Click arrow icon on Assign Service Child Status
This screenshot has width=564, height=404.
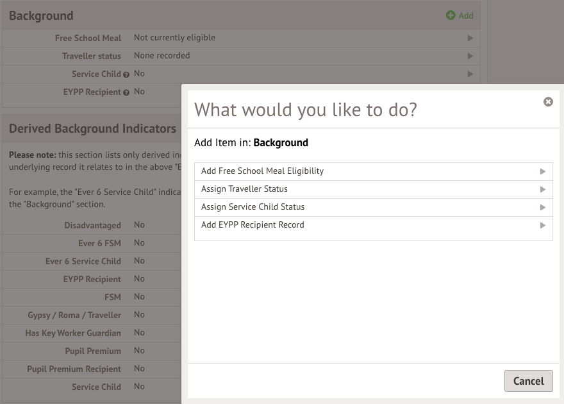543,207
